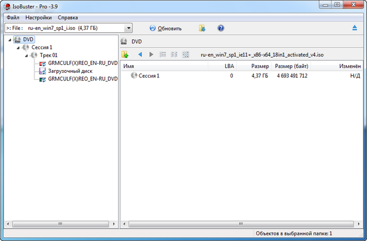The height and width of the screenshot is (241, 367).
Task: Select Сессия 1 in the left tree
Action: (x=42, y=47)
